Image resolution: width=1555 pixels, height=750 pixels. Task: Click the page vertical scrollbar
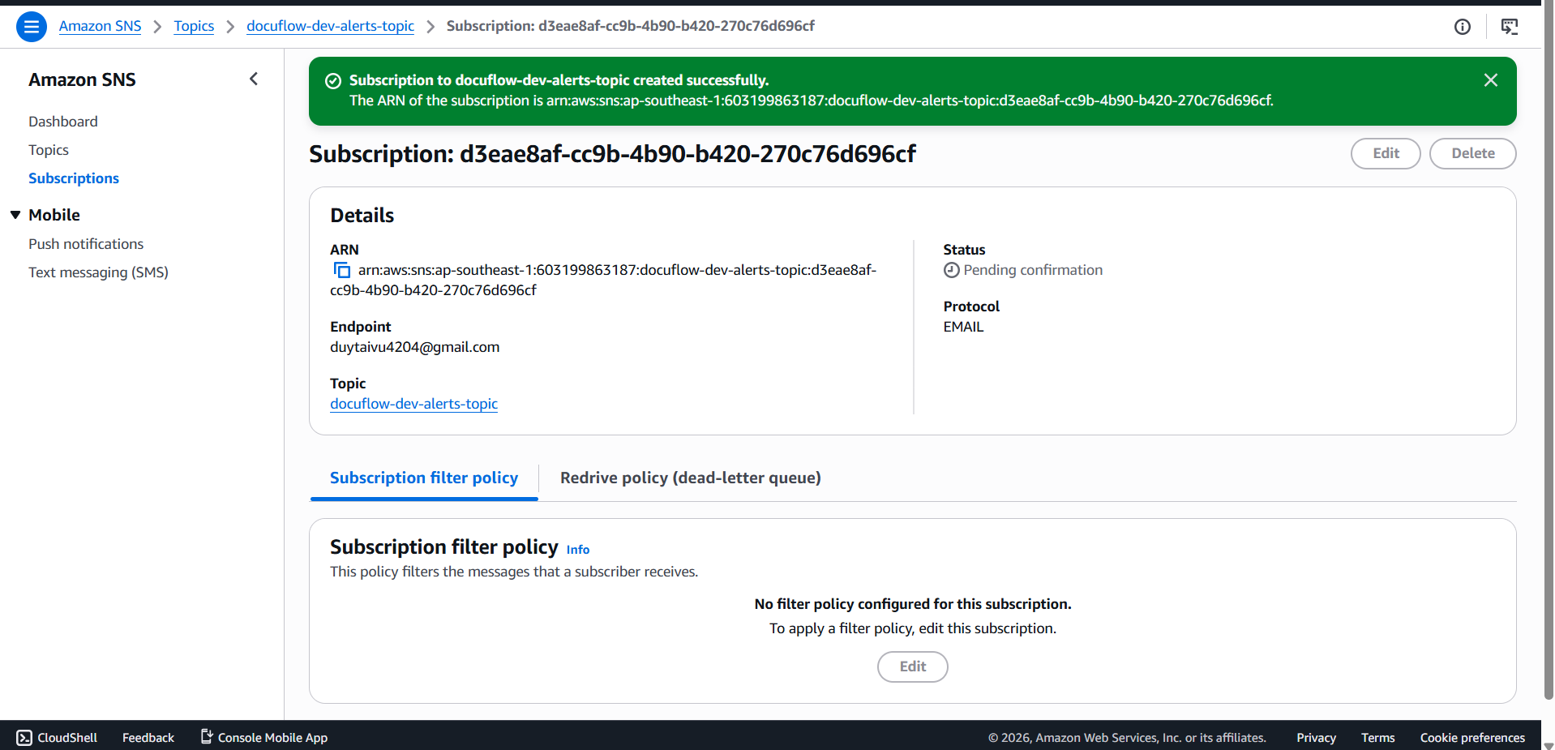(x=1549, y=349)
